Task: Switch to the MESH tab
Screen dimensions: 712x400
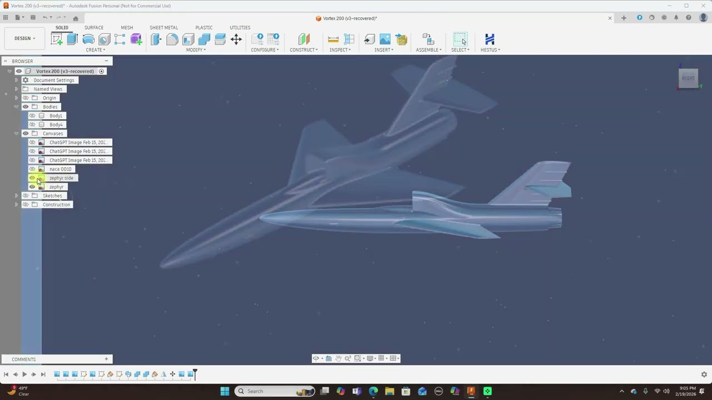Action: click(127, 27)
